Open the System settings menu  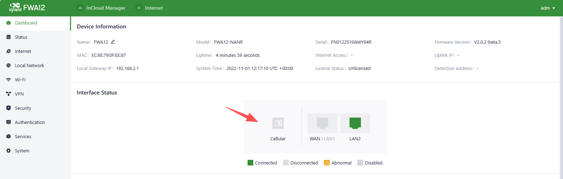pos(22,151)
